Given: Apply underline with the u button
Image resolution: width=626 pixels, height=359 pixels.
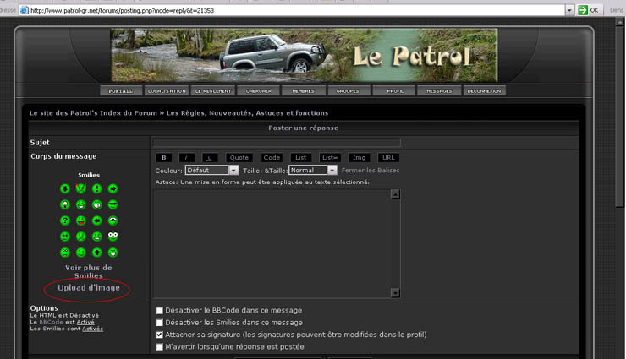Looking at the screenshot, I should (210, 158).
